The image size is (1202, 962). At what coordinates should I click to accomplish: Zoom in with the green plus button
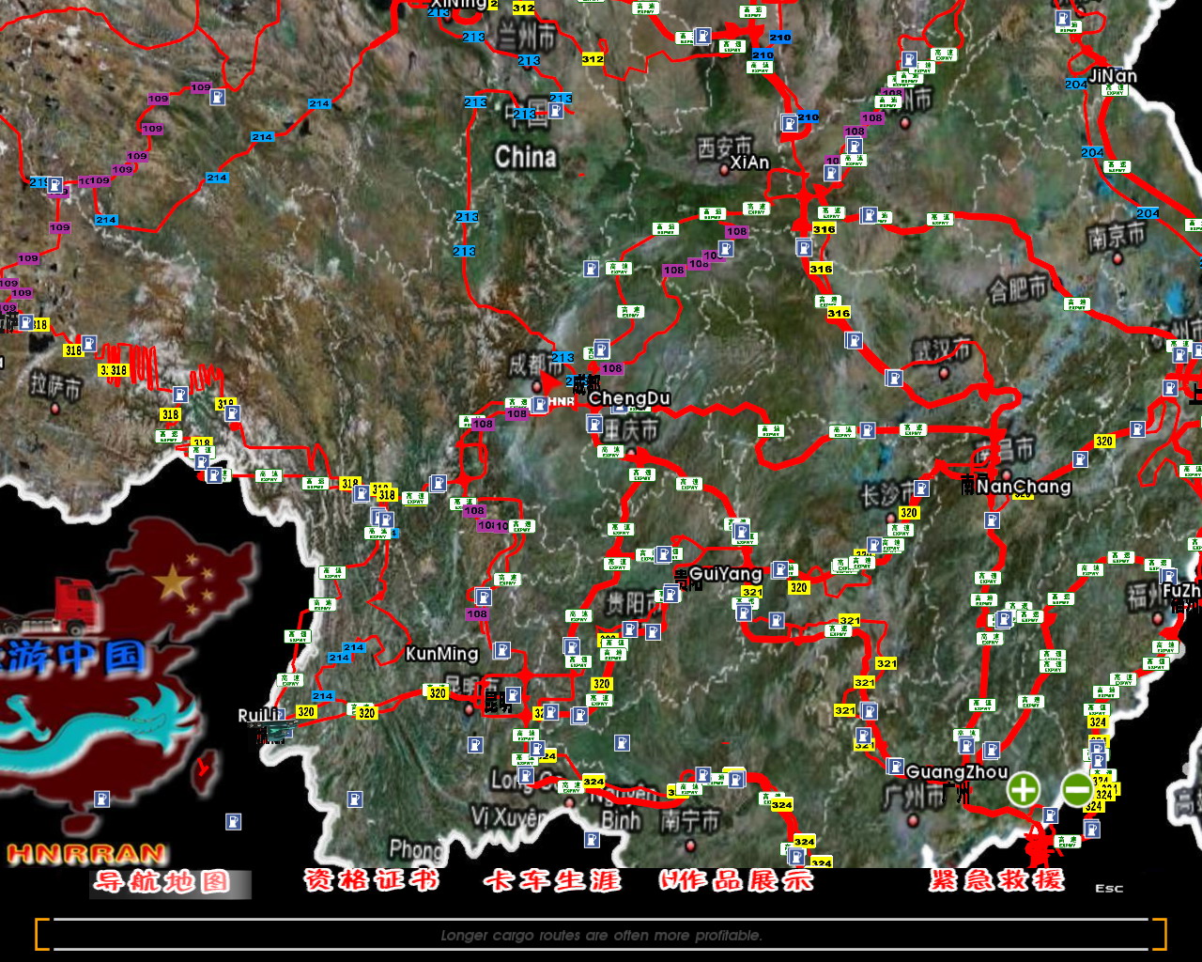coord(1024,789)
